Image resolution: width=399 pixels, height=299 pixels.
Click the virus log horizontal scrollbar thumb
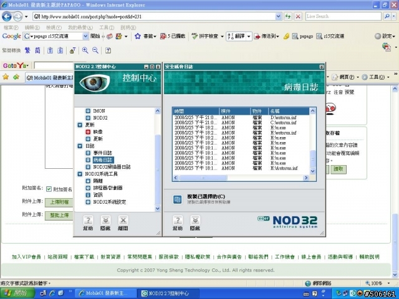tap(203, 178)
